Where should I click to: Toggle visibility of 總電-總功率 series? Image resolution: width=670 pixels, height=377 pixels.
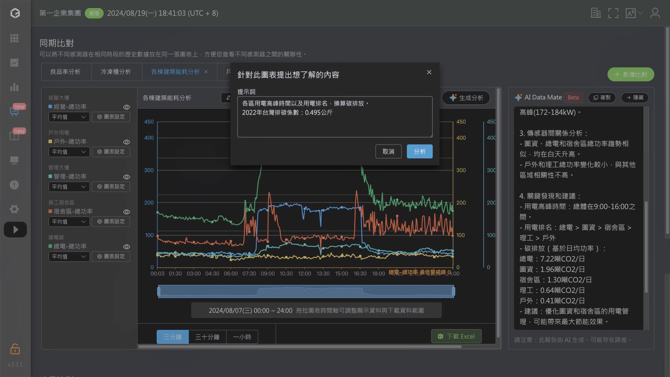click(x=127, y=247)
